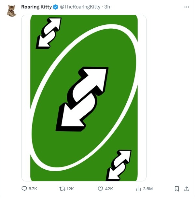Like the post with the heart icon
196x199 pixels.
click(x=101, y=189)
